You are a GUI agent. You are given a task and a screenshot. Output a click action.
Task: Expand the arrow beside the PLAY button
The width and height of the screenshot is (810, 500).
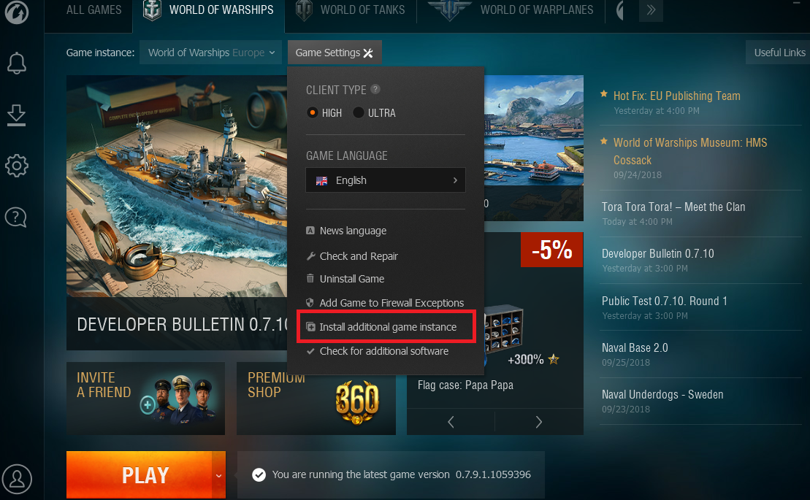(x=218, y=475)
